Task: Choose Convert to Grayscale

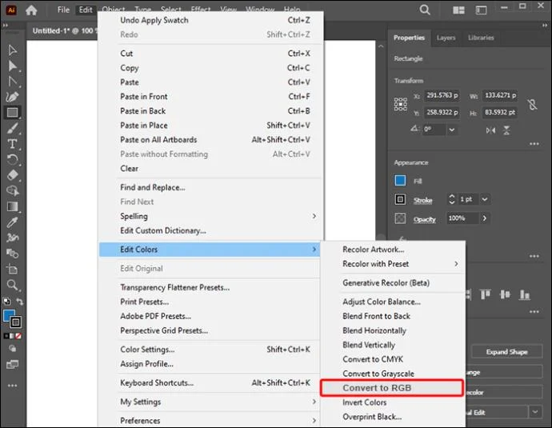Action: (378, 374)
